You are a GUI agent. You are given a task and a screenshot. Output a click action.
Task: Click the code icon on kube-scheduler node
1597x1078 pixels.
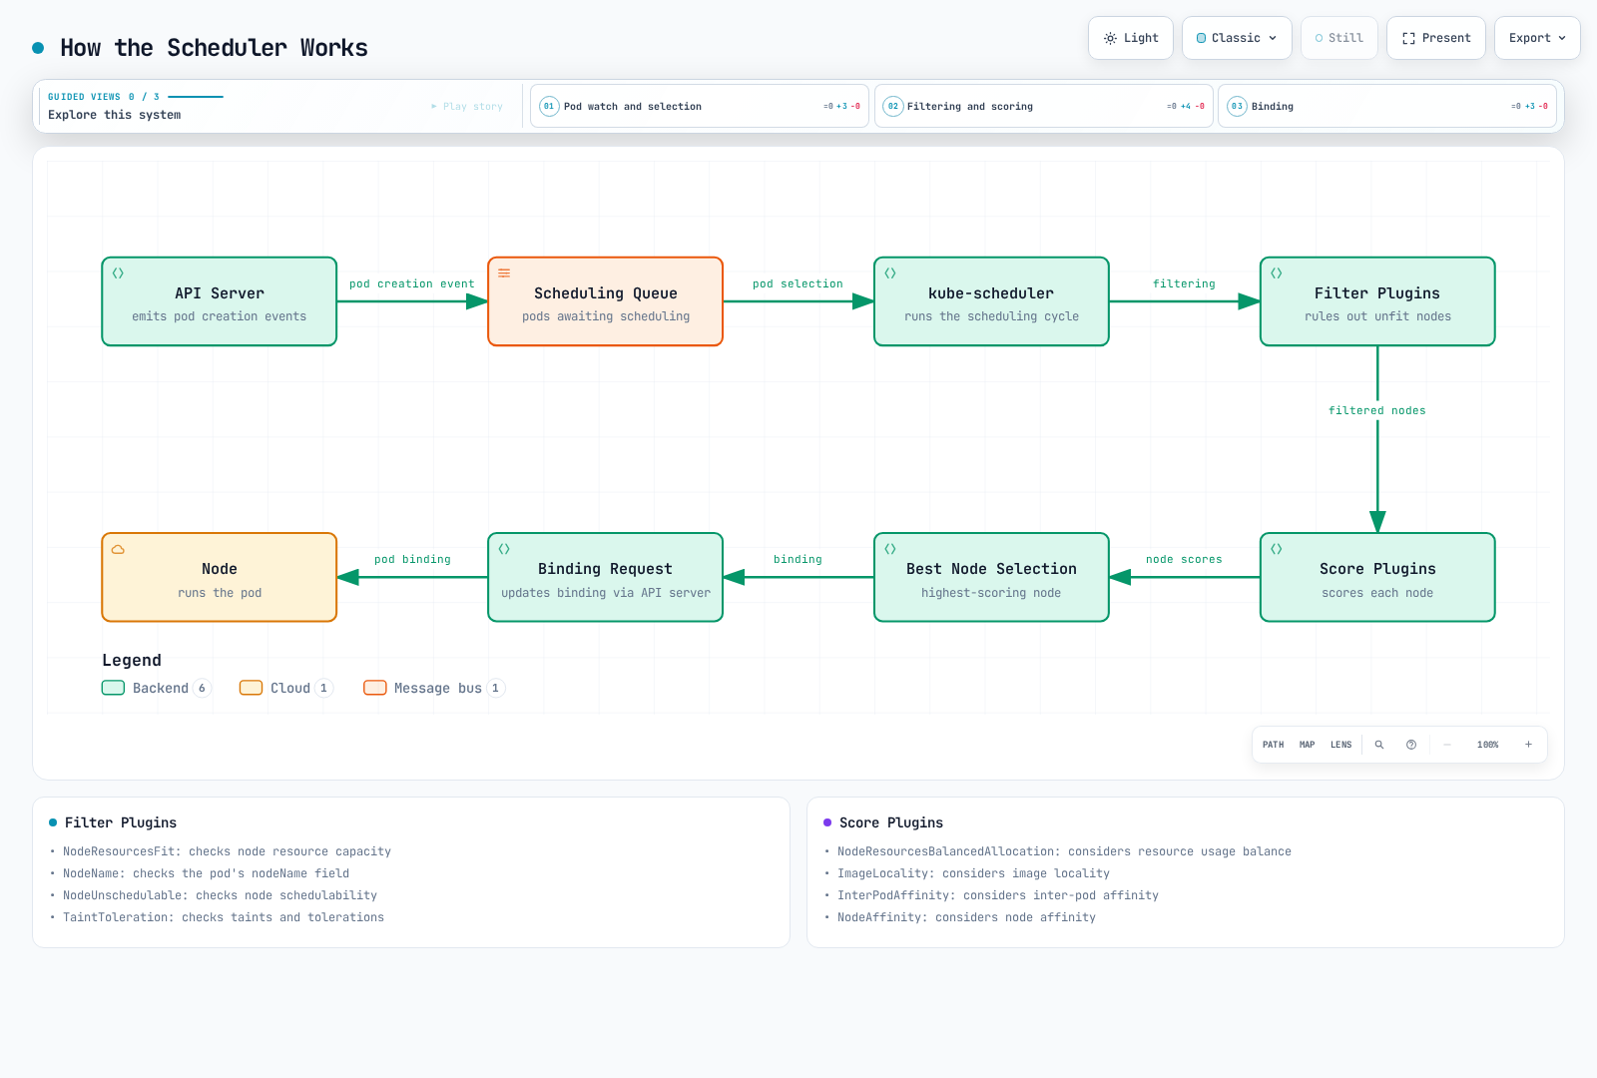(x=890, y=273)
